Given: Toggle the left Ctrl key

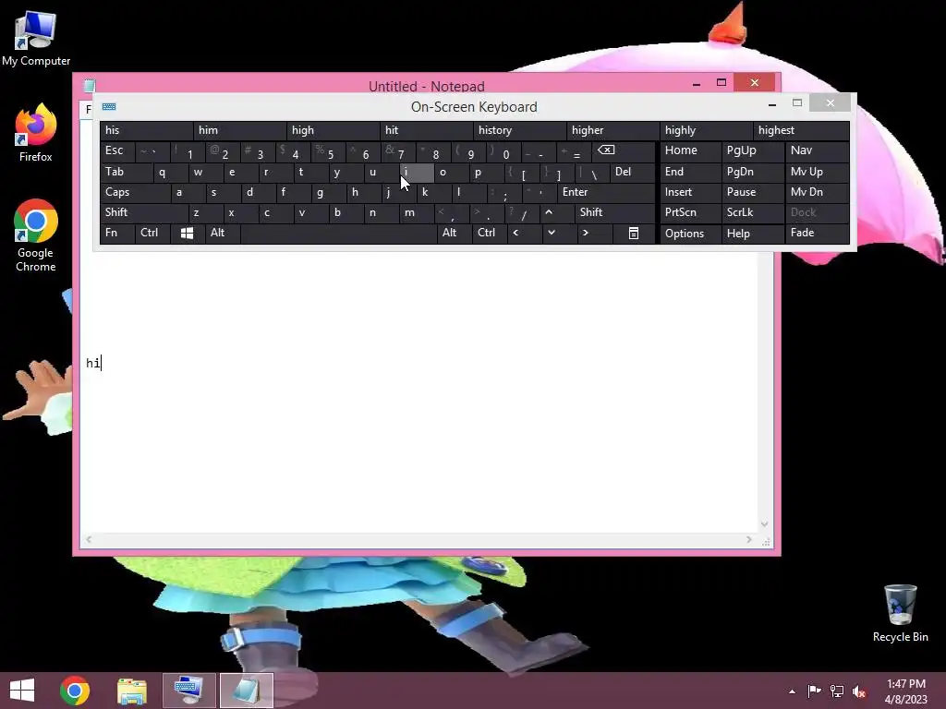Looking at the screenshot, I should [152, 234].
